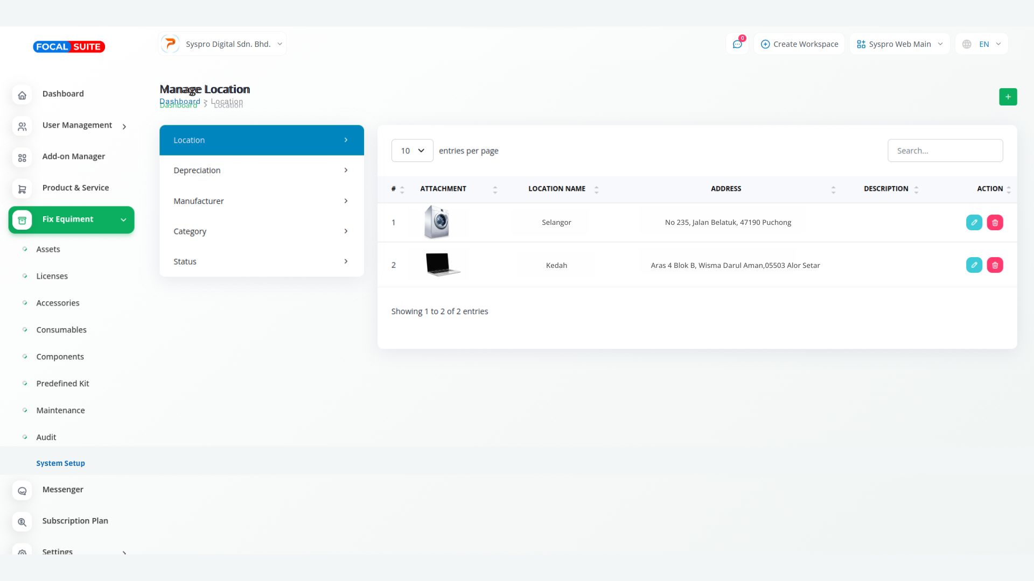The image size is (1034, 581).
Task: Click the Product & Service cart icon
Action: (22, 189)
